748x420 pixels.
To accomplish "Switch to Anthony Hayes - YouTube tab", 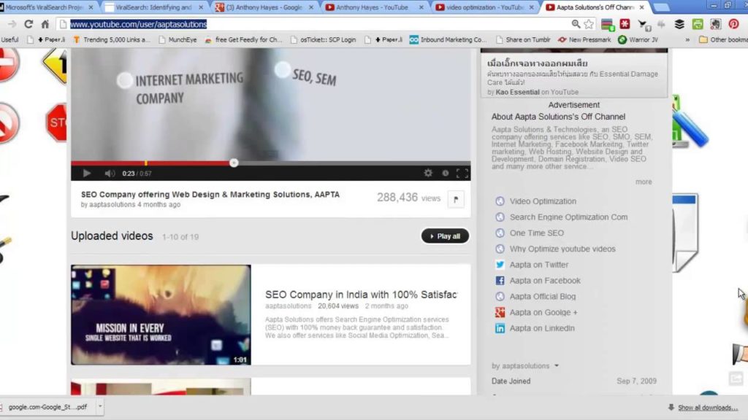I will pyautogui.click(x=372, y=7).
